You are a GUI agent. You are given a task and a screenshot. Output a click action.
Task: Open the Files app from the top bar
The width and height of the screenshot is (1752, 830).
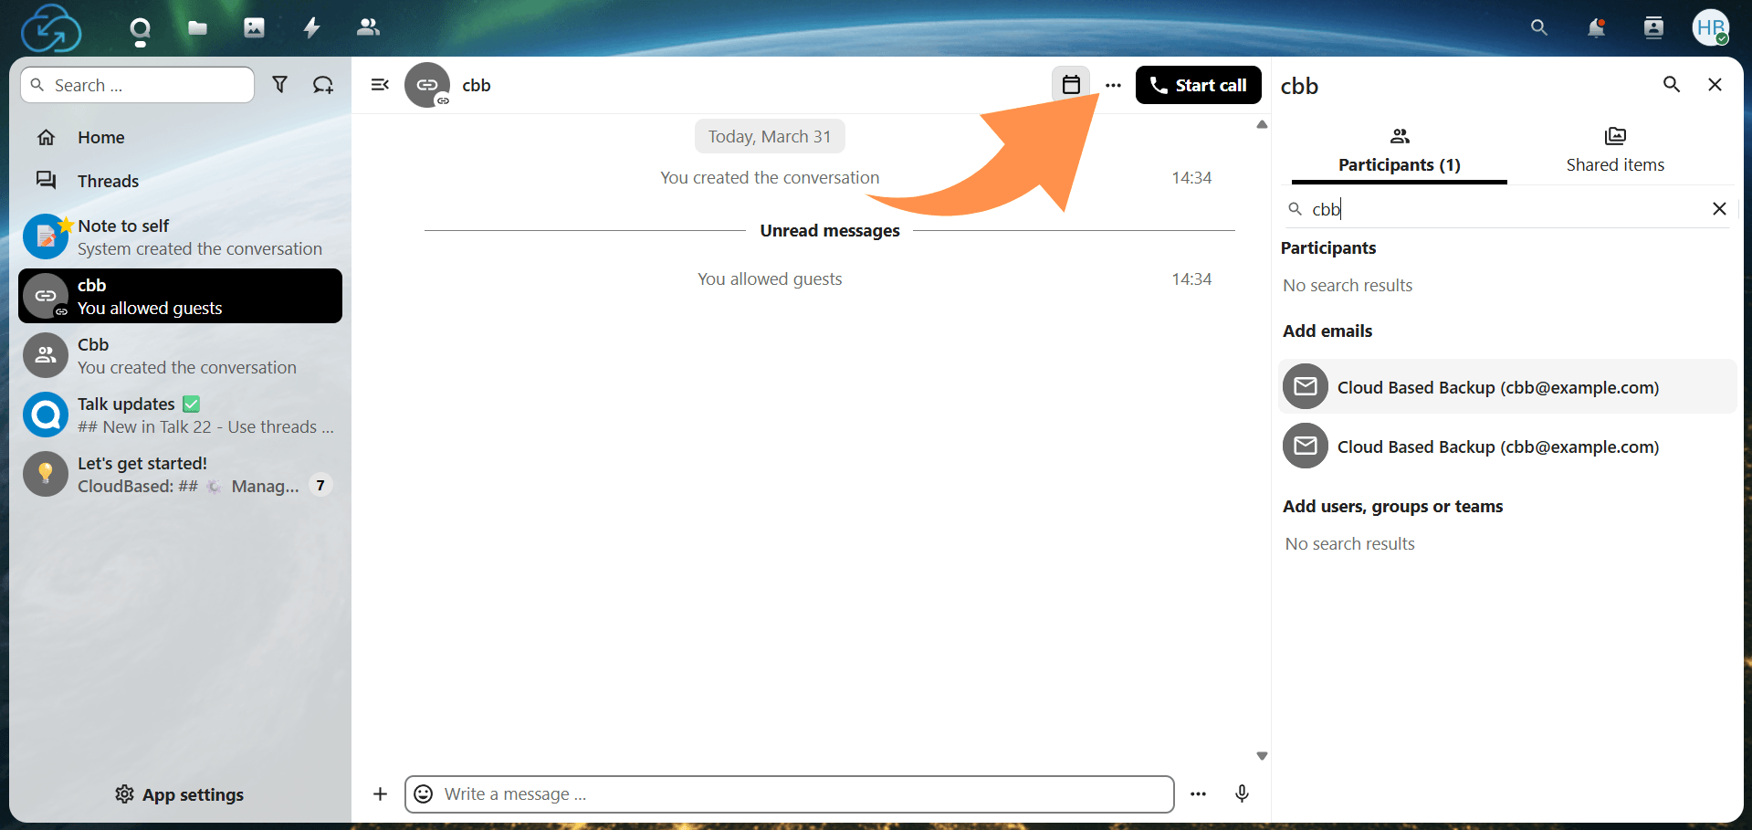(x=197, y=27)
